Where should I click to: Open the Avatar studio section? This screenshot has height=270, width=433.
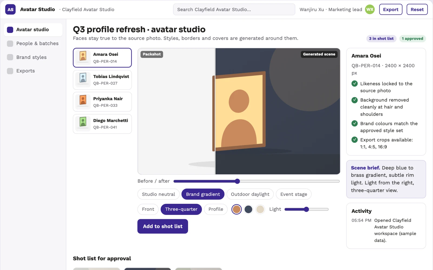point(33,30)
